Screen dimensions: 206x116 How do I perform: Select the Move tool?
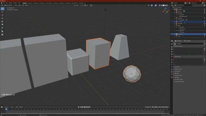[x=2, y=15]
